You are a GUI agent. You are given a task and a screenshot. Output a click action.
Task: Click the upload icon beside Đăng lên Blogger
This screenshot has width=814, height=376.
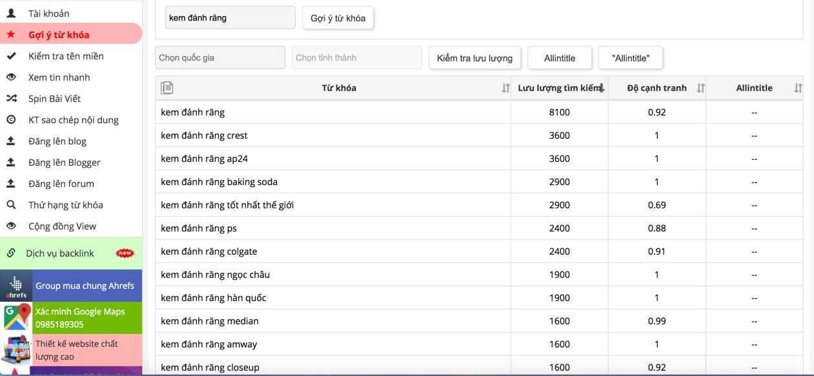pyautogui.click(x=11, y=162)
